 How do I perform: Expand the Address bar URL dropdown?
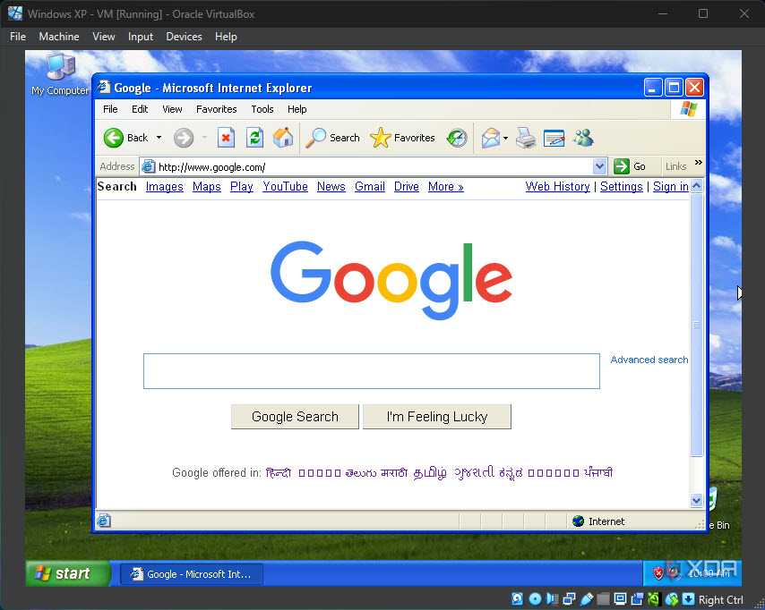tap(600, 166)
